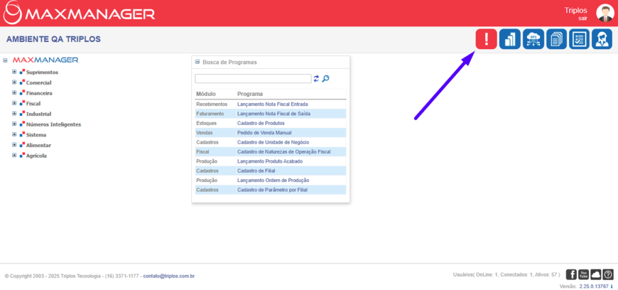The image size is (618, 290).
Task: Open the stacked documents icon
Action: [556, 39]
